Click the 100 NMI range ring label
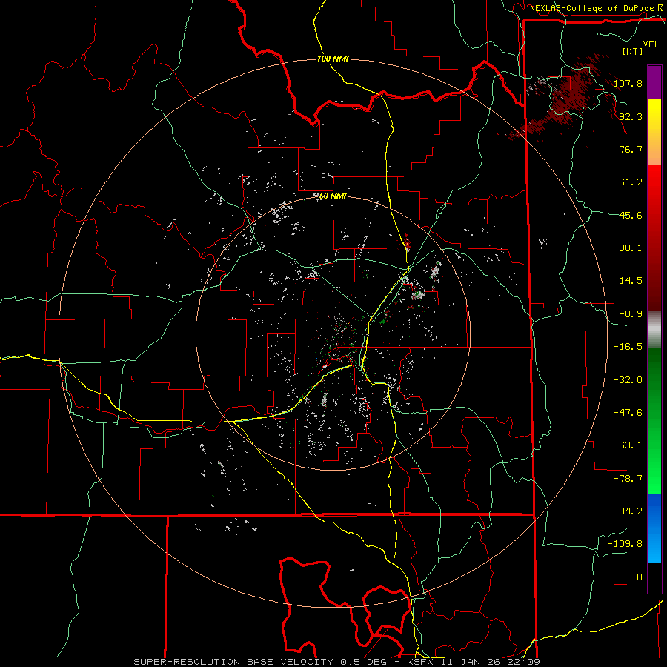This screenshot has height=667, width=667. (333, 59)
